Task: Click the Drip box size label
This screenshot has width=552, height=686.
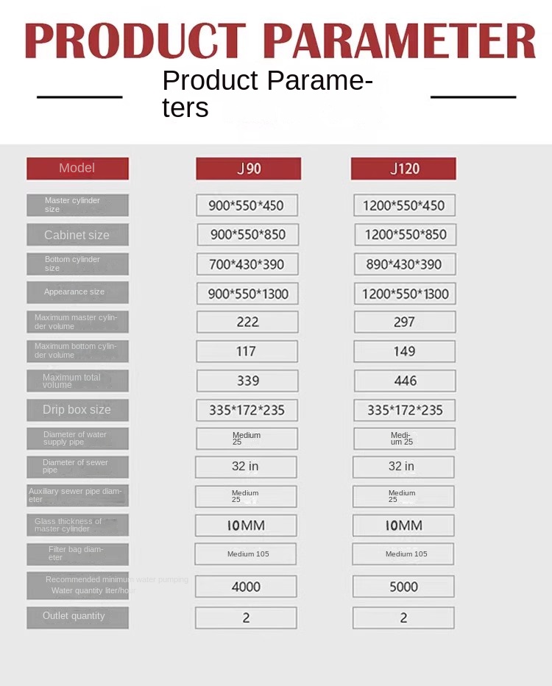Action: 77,410
